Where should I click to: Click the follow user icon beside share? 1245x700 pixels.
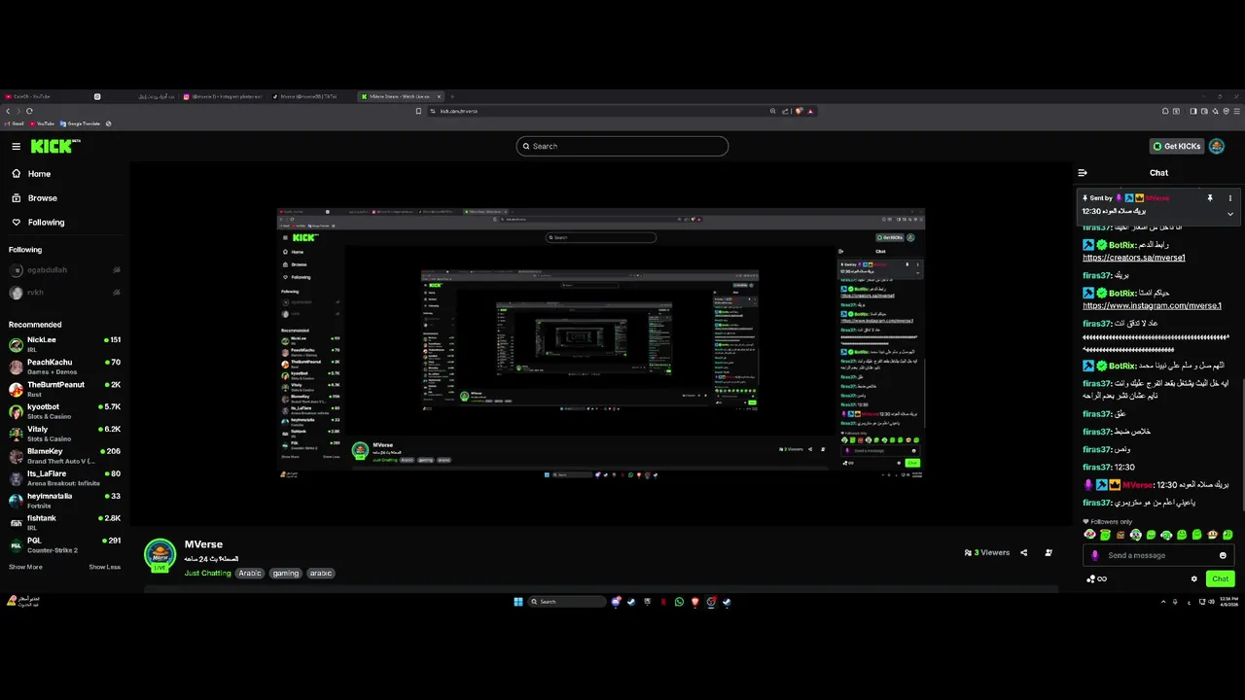[1048, 552]
